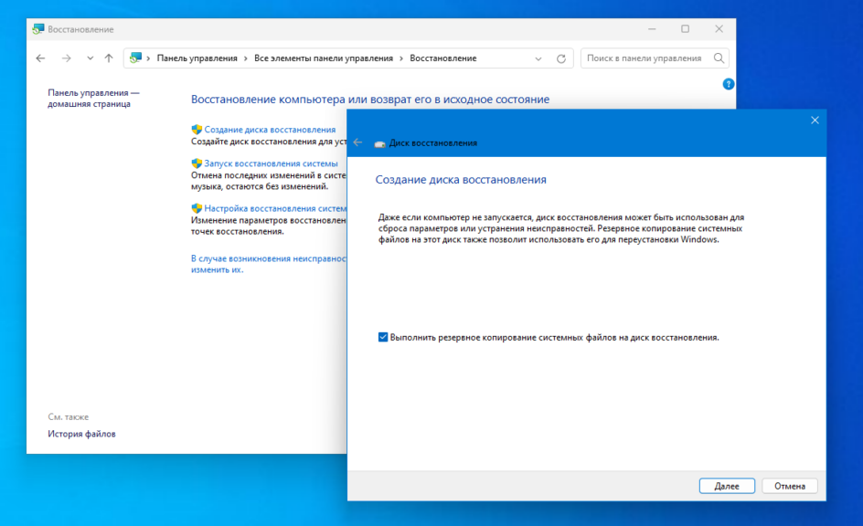Open help via blue question mark icon
This screenshot has width=863, height=526.
[729, 84]
